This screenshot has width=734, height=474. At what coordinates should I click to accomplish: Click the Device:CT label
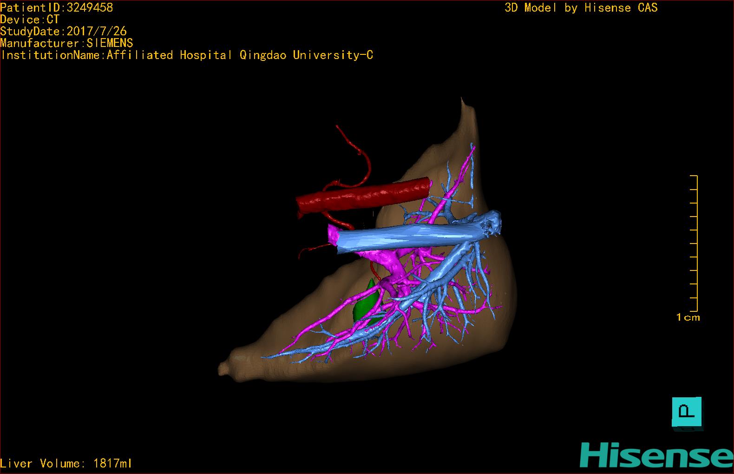pyautogui.click(x=30, y=20)
